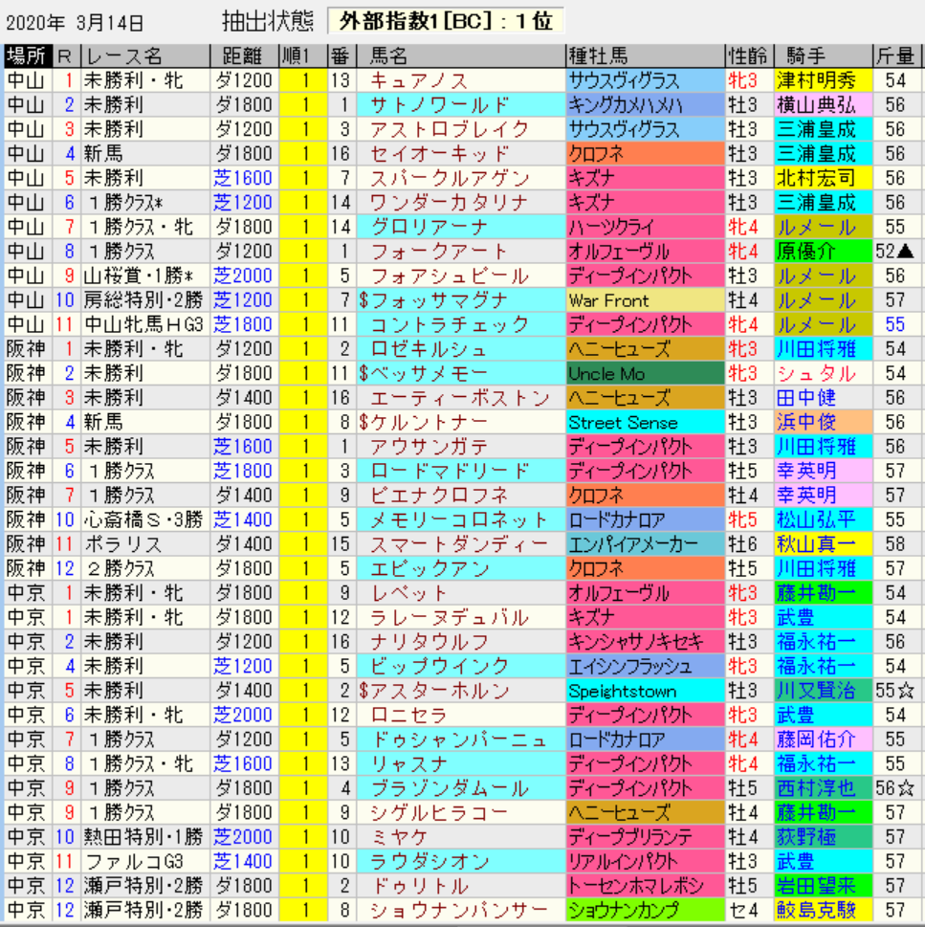This screenshot has width=925, height=927.
Task: Click the 斤量 column header
Action: tap(896, 55)
